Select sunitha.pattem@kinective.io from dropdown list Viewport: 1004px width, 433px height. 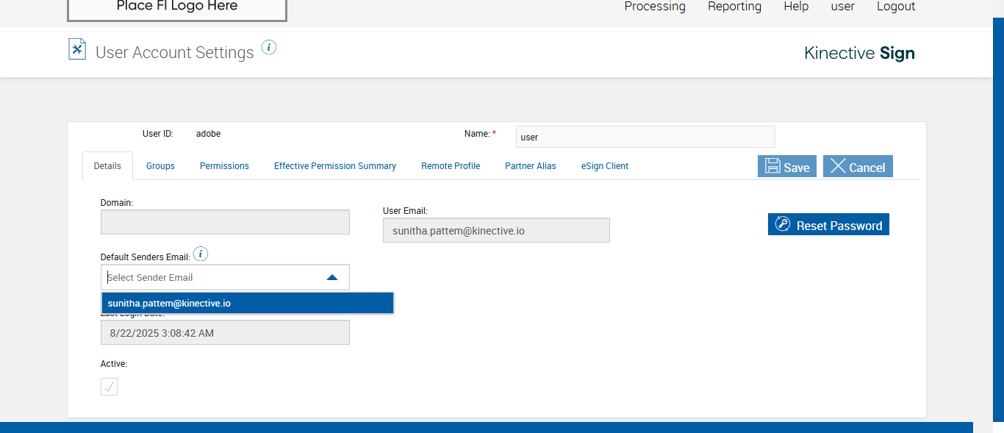tap(248, 303)
